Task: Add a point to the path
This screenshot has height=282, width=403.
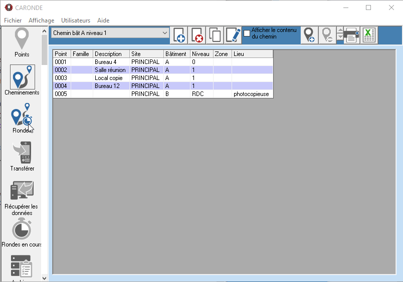Action: tap(309, 35)
